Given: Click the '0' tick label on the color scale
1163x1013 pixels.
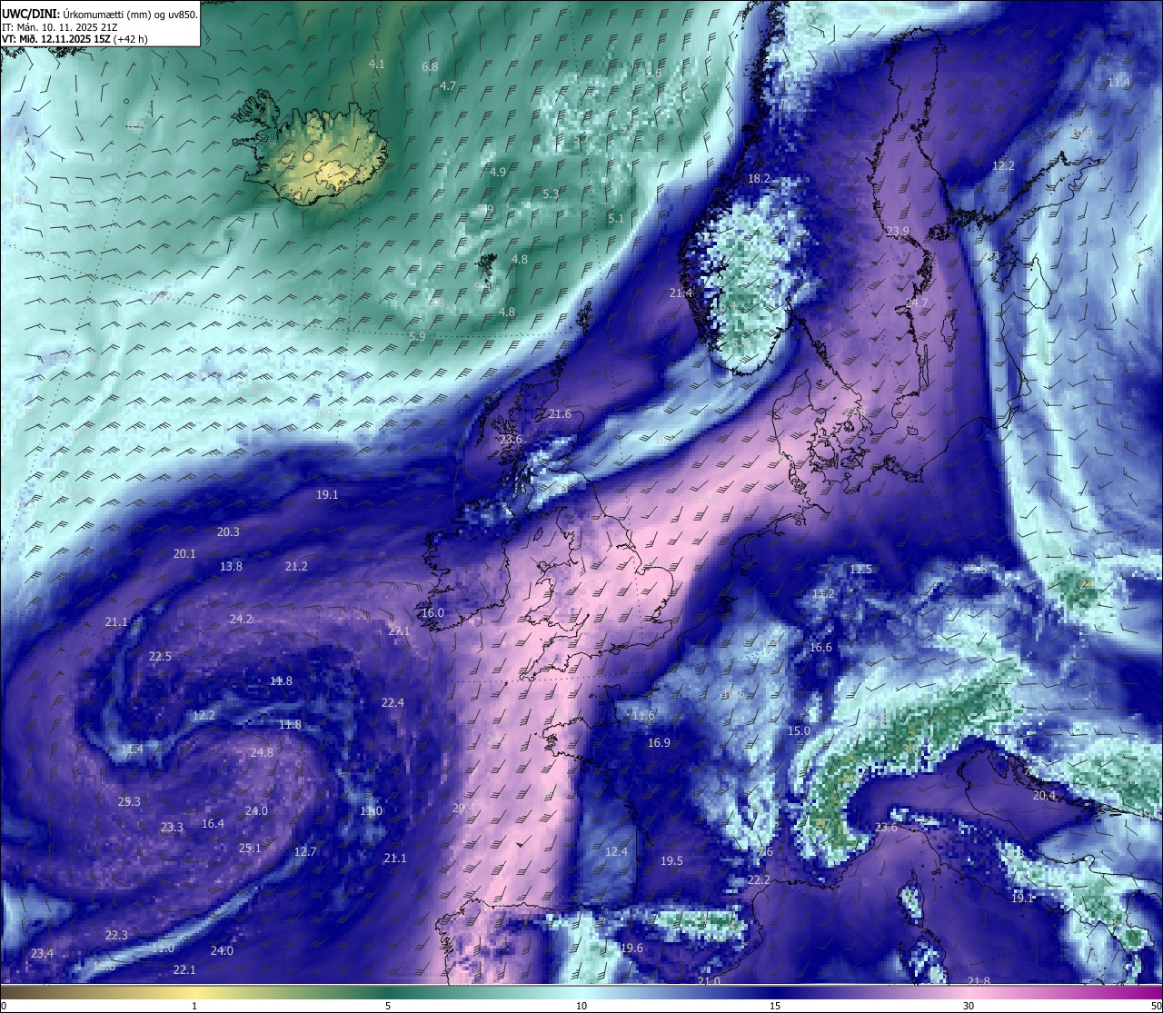Looking at the screenshot, I should click(x=4, y=1006).
